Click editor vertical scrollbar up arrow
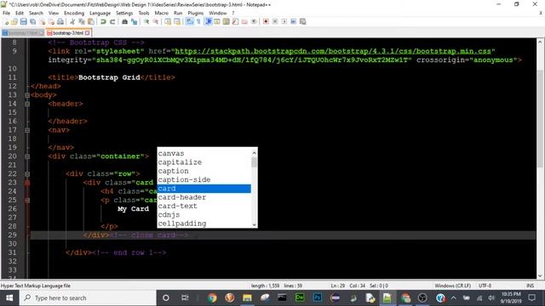Screen dimensions: 545x306 pyautogui.click(x=540, y=42)
